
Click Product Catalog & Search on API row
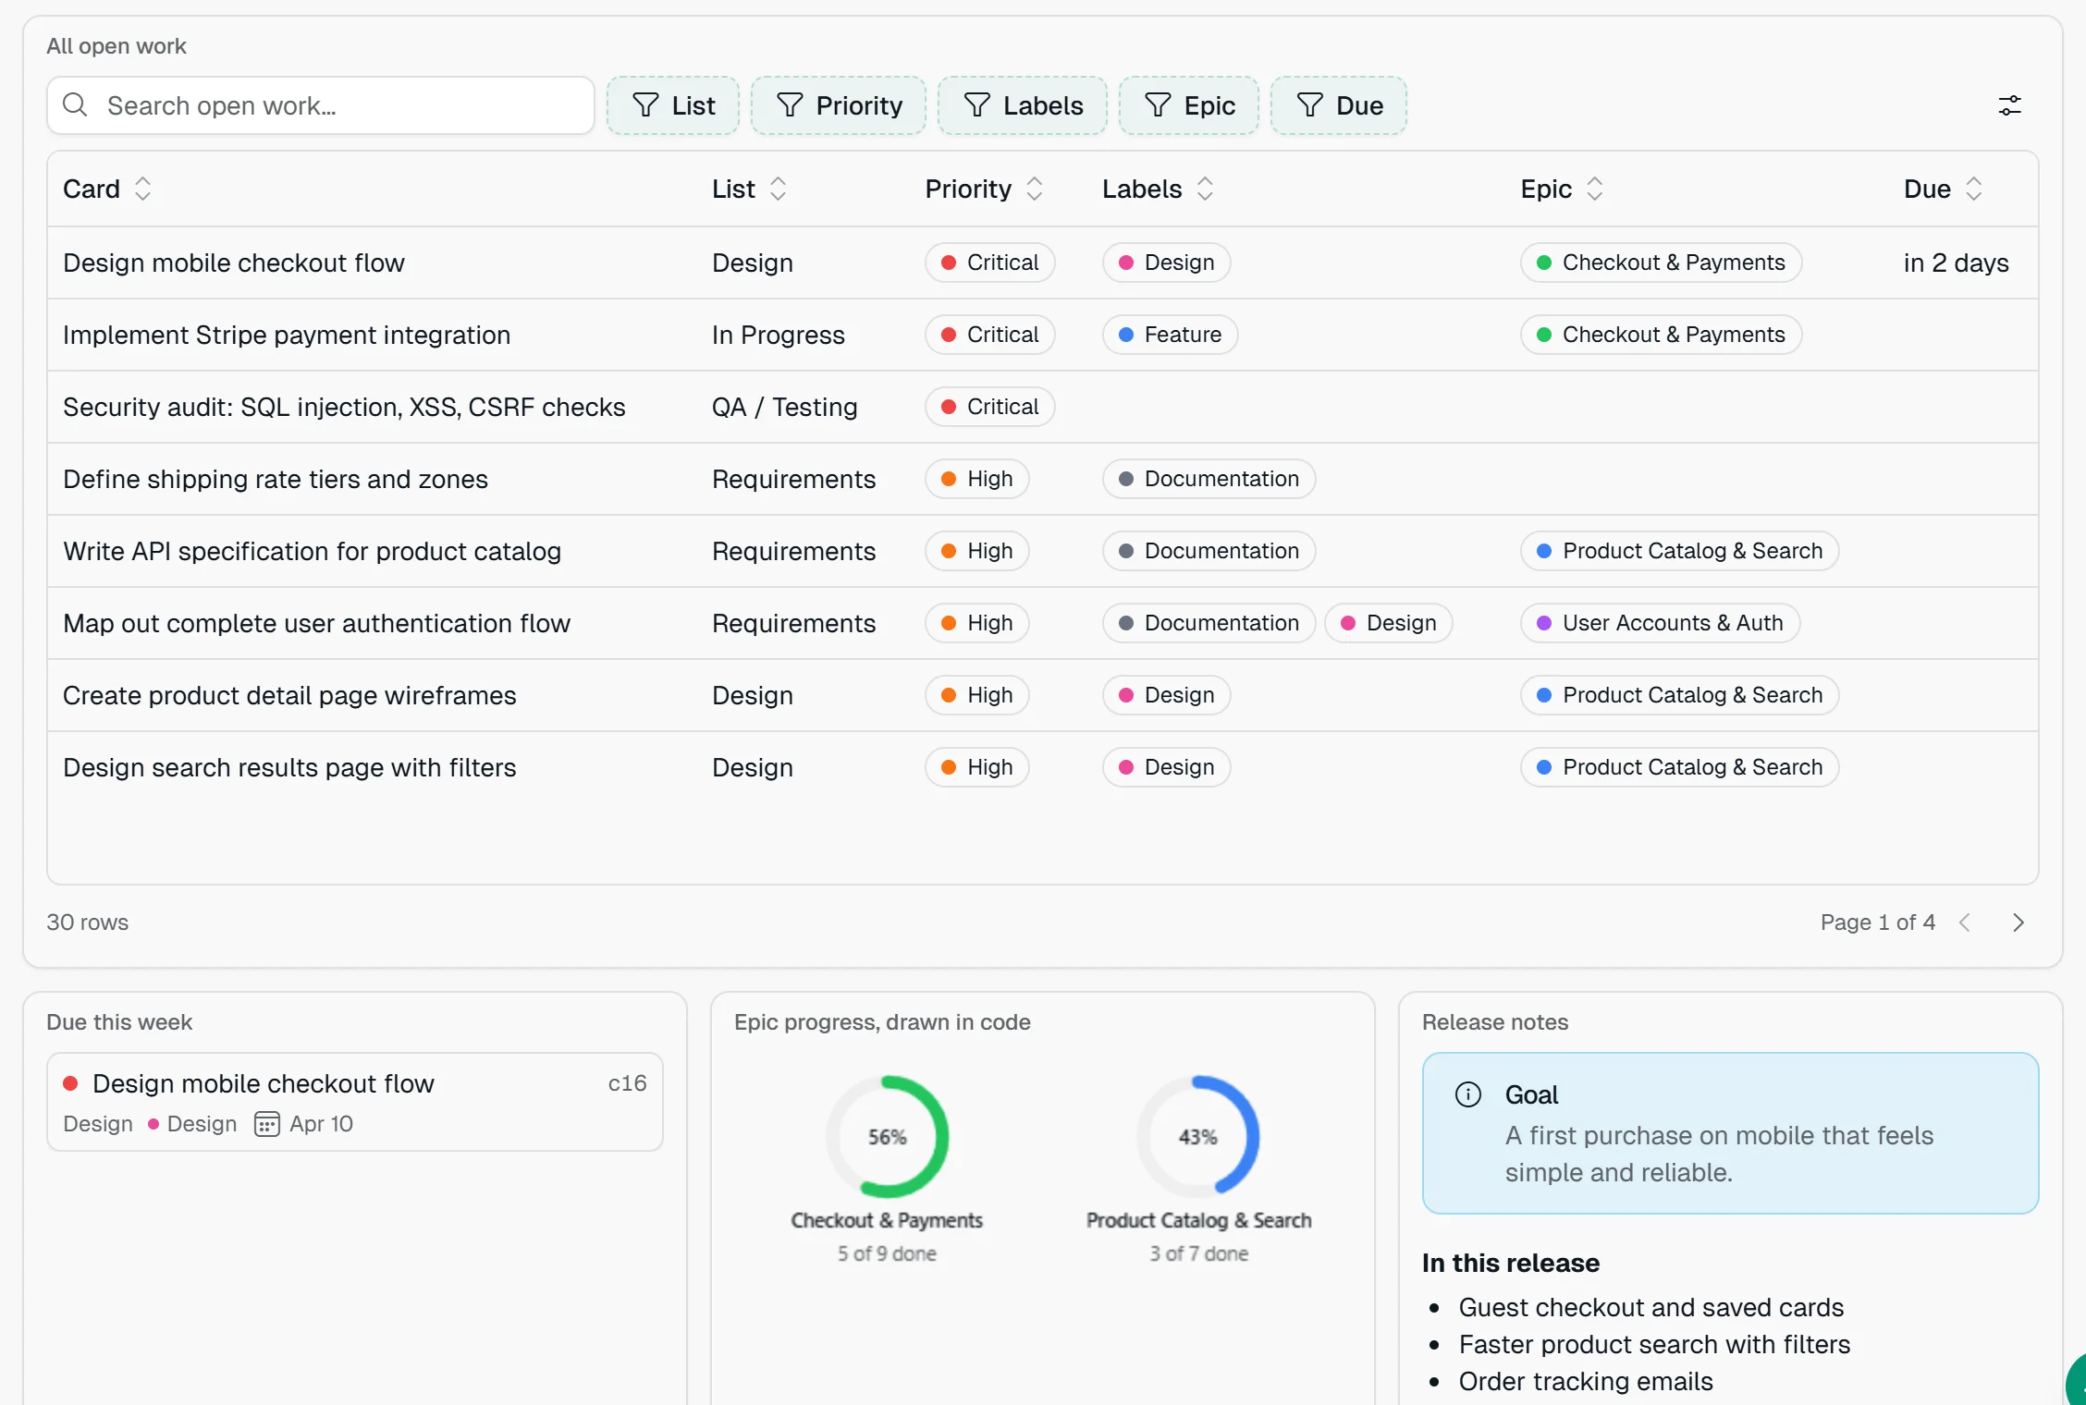tap(1679, 551)
